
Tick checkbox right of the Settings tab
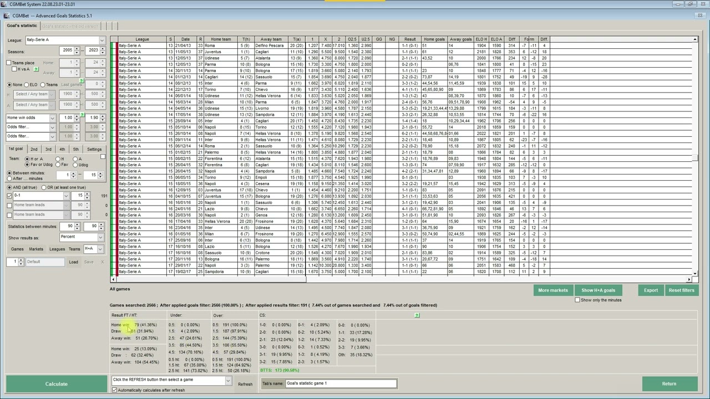point(103,157)
